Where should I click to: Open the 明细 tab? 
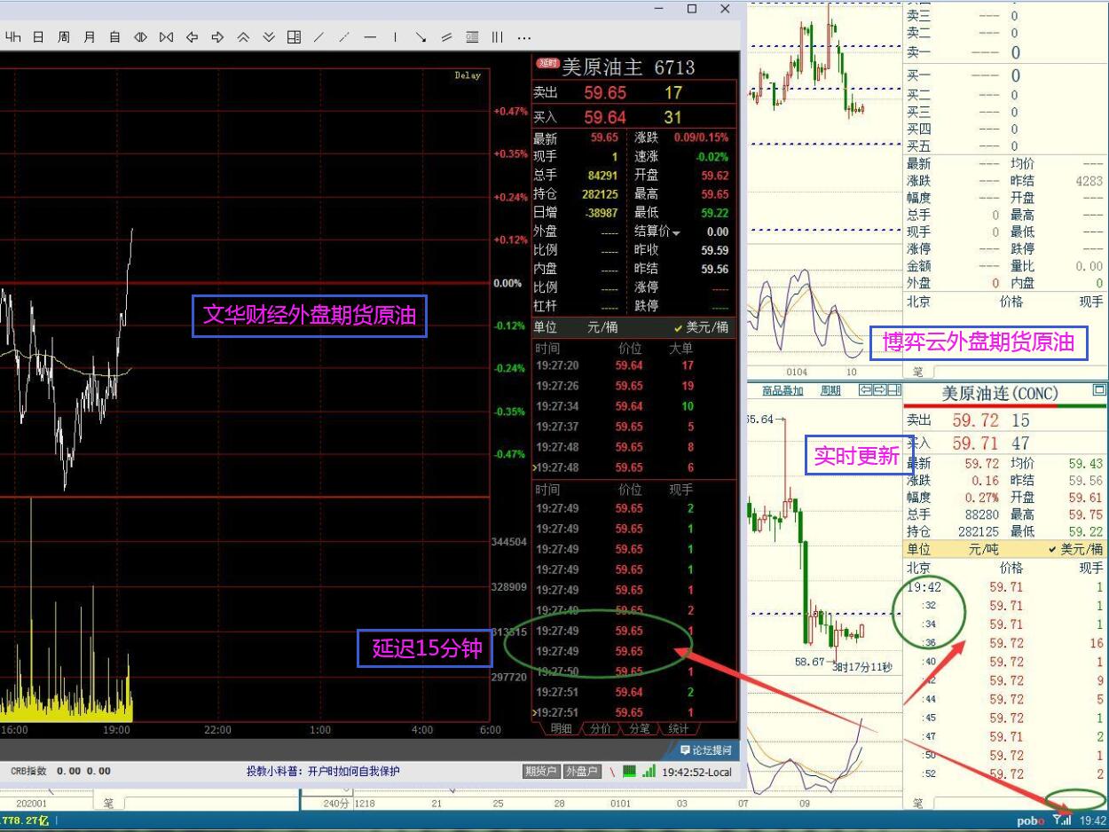pos(561,728)
